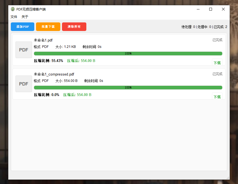Image resolution: width=238 pixels, height=184 pixels.
Task: Click the 已完成 status of 未命名1.pdf
Action: coord(217,40)
